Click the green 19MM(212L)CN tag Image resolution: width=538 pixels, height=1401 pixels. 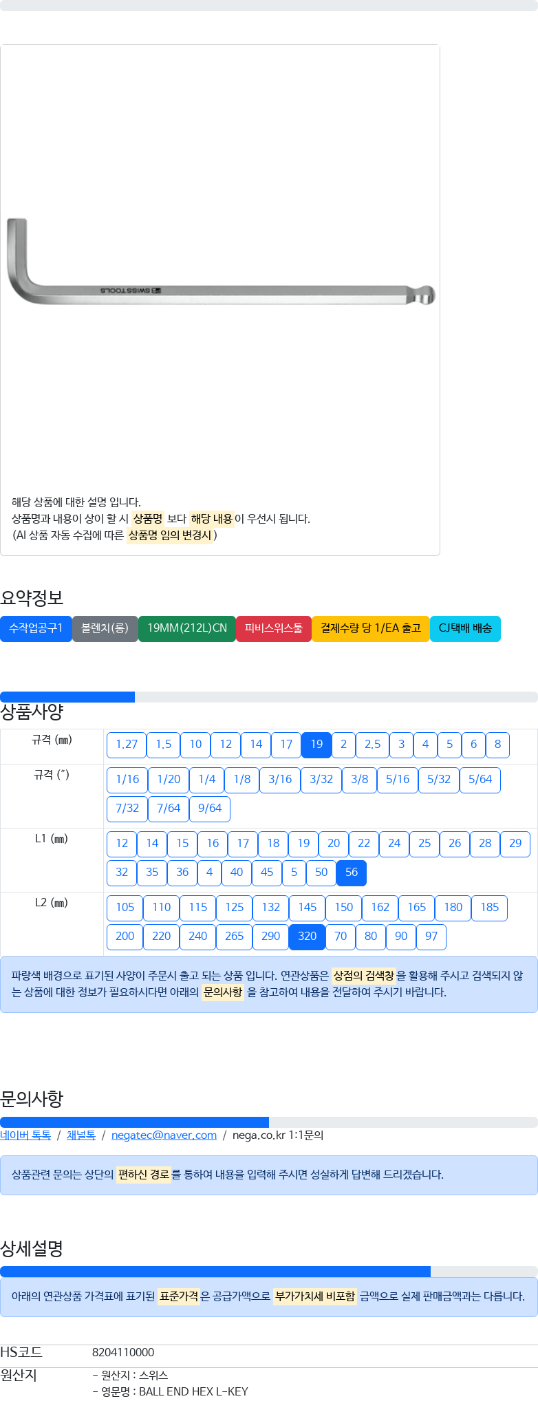[x=187, y=628]
